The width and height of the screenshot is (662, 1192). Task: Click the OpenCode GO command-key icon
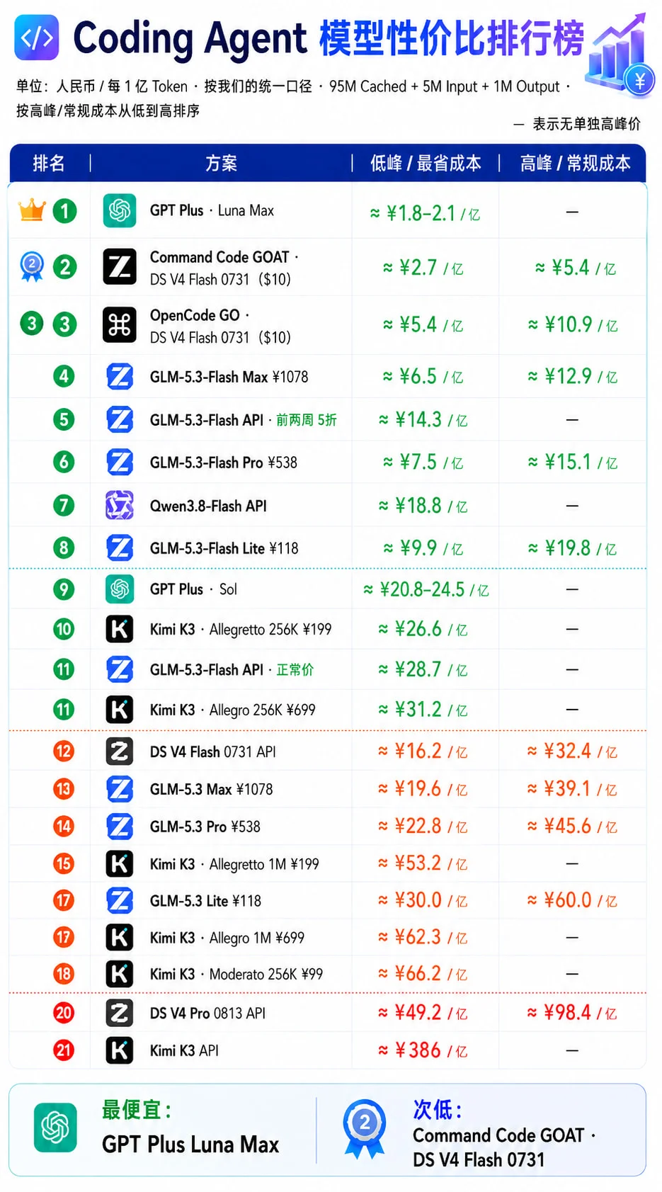tap(120, 325)
